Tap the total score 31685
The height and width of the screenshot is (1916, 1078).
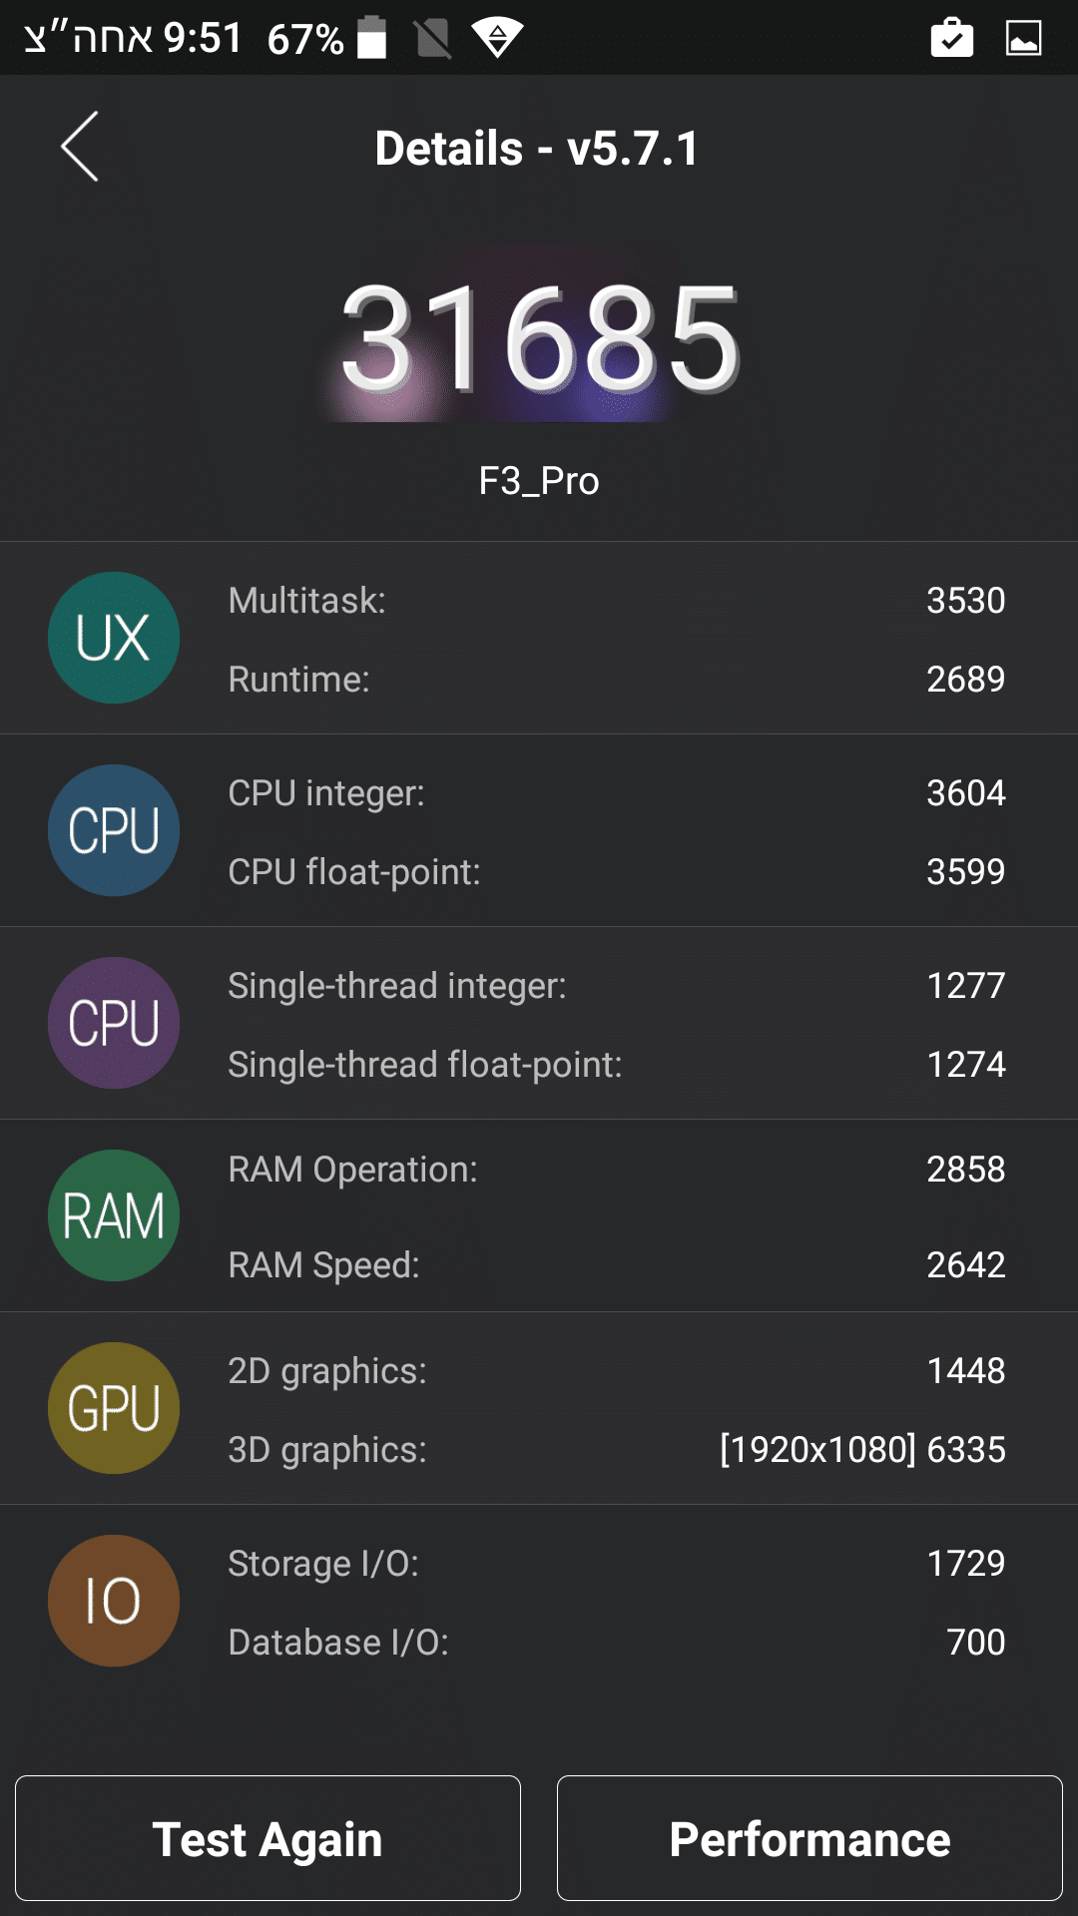(x=539, y=337)
